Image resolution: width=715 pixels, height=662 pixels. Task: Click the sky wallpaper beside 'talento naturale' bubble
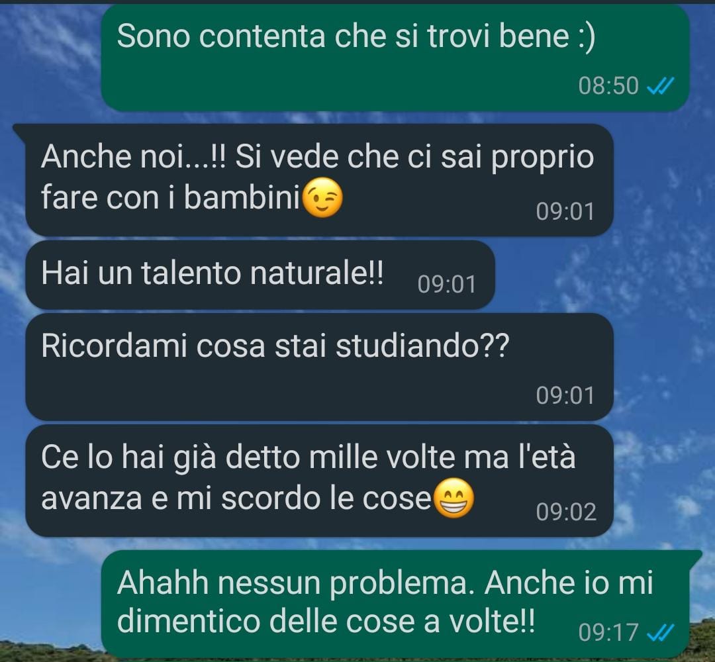pyautogui.click(x=602, y=275)
